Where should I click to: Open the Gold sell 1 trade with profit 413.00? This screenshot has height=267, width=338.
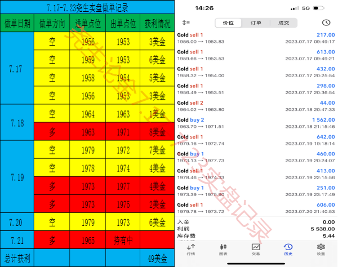[256, 174]
